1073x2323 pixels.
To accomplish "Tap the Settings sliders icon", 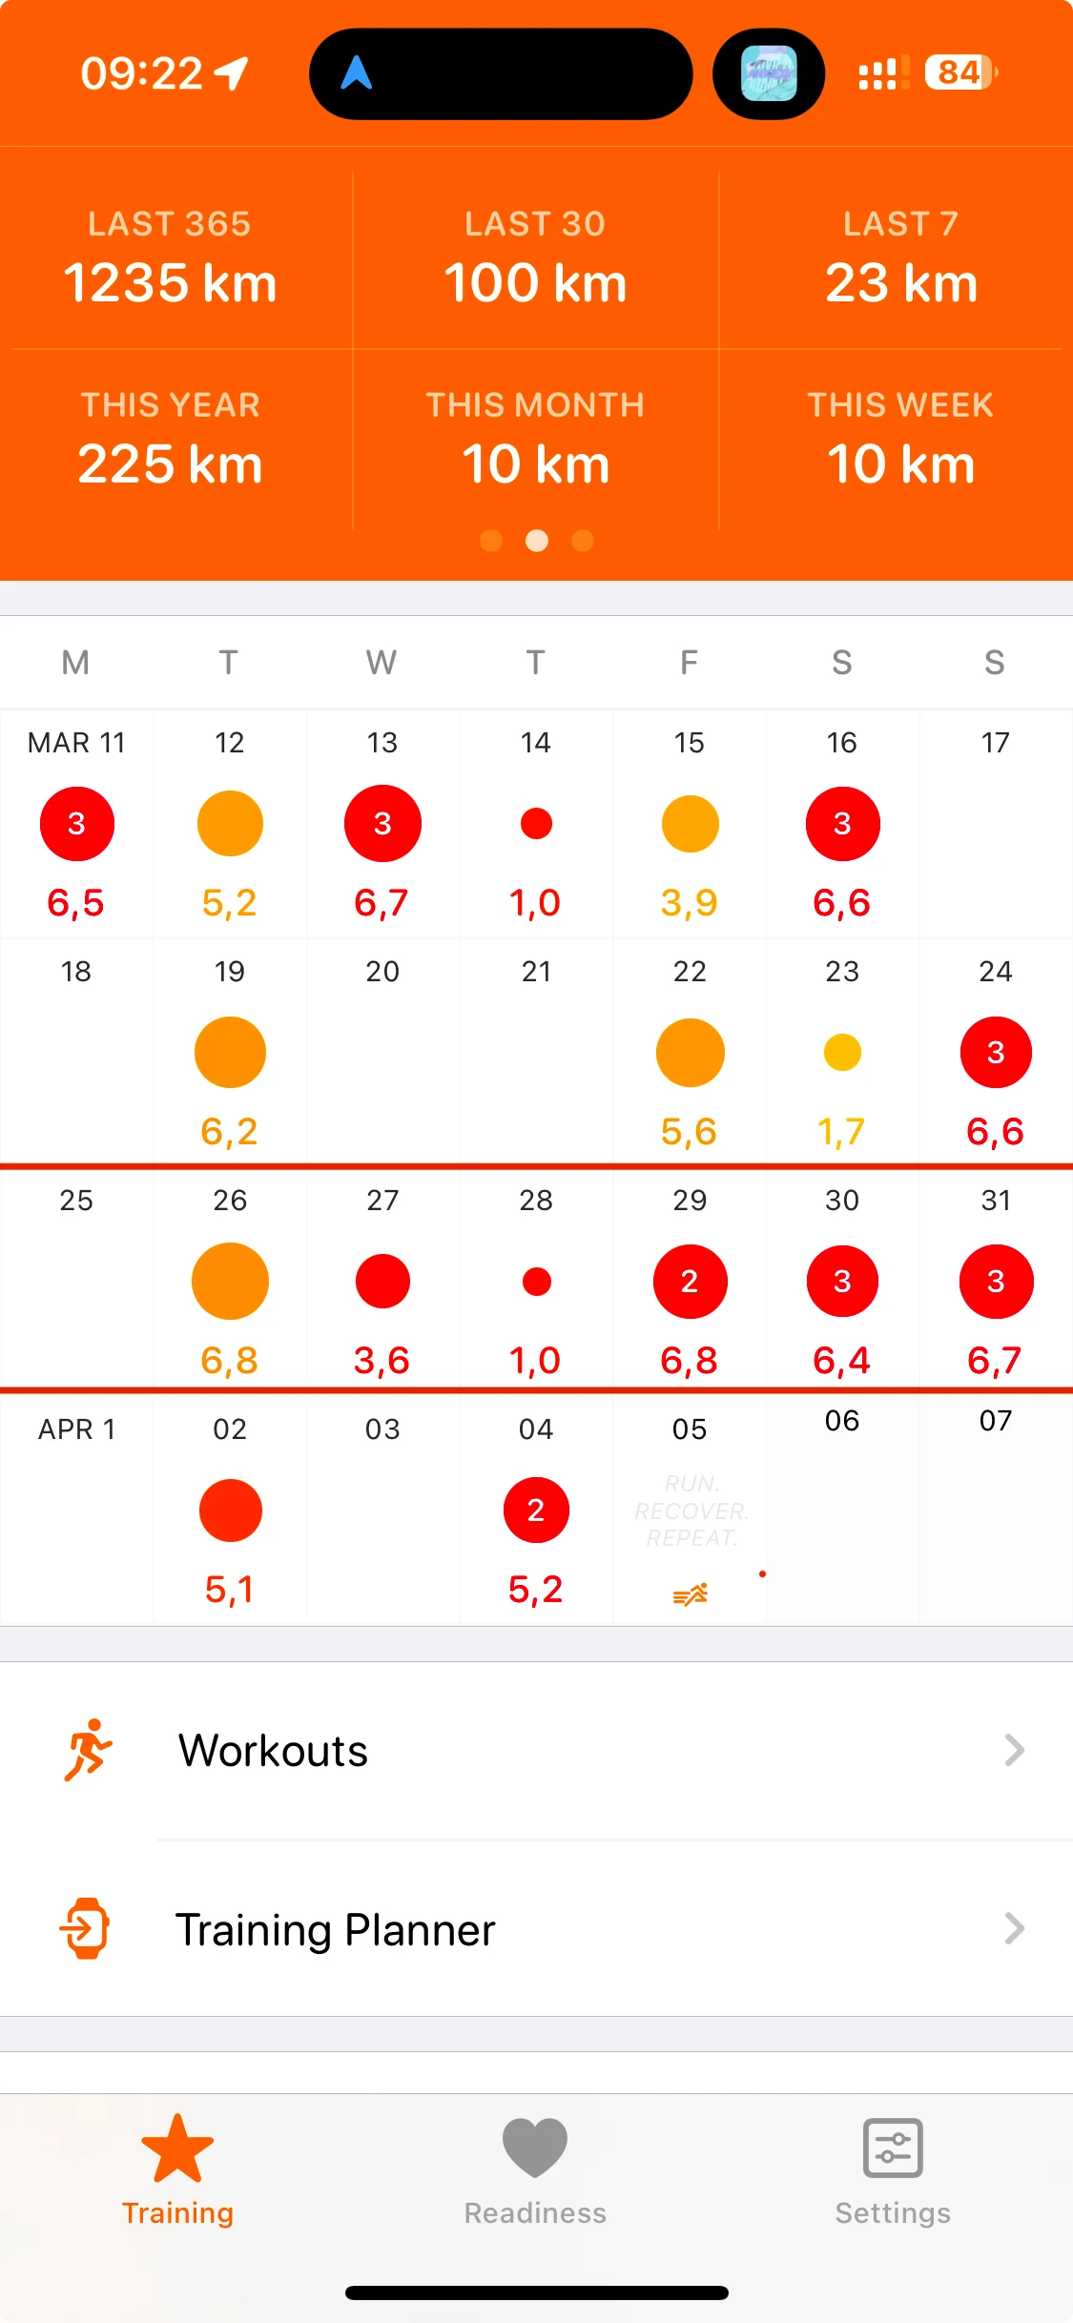I will (893, 2148).
